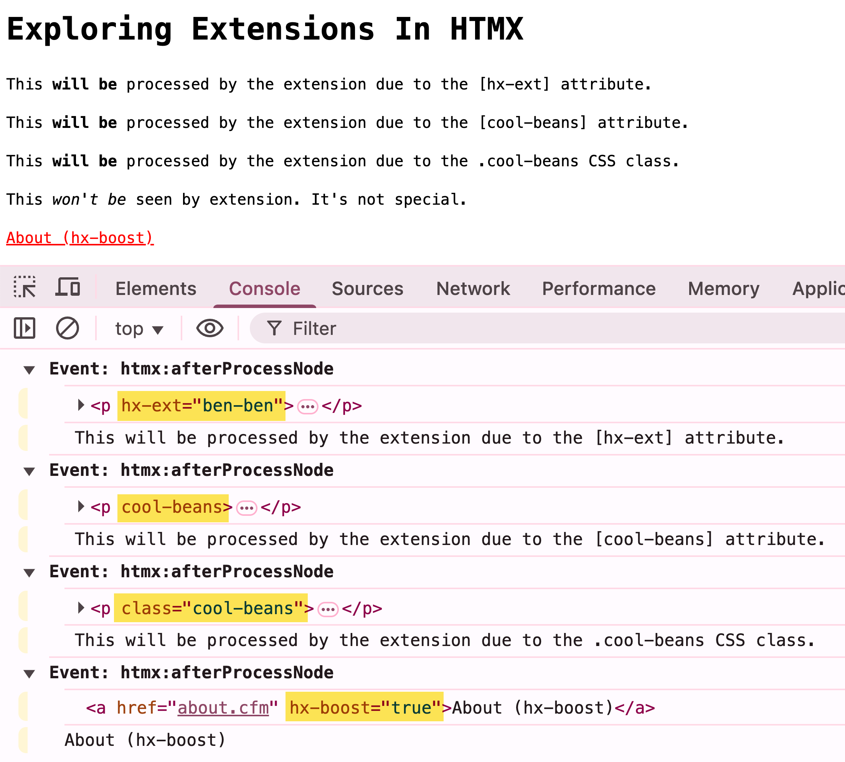Collapse the first htmx:afterProcessNode event group
This screenshot has height=762, width=845.
pyautogui.click(x=29, y=370)
